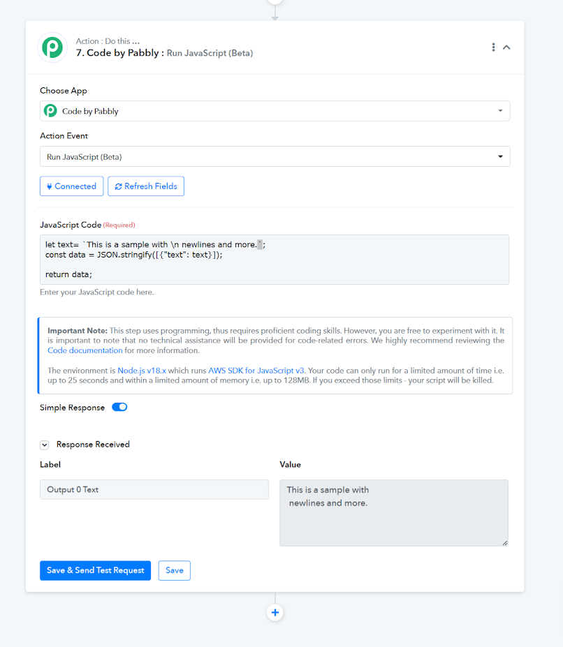Click Save & Send Test Request
The height and width of the screenshot is (647, 563).
(96, 570)
